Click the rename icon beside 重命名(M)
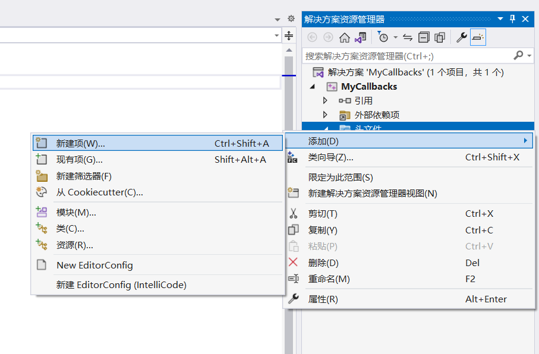 [x=294, y=279]
